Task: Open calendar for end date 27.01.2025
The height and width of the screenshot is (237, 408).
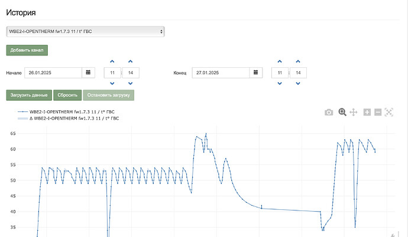Action: [x=256, y=73]
